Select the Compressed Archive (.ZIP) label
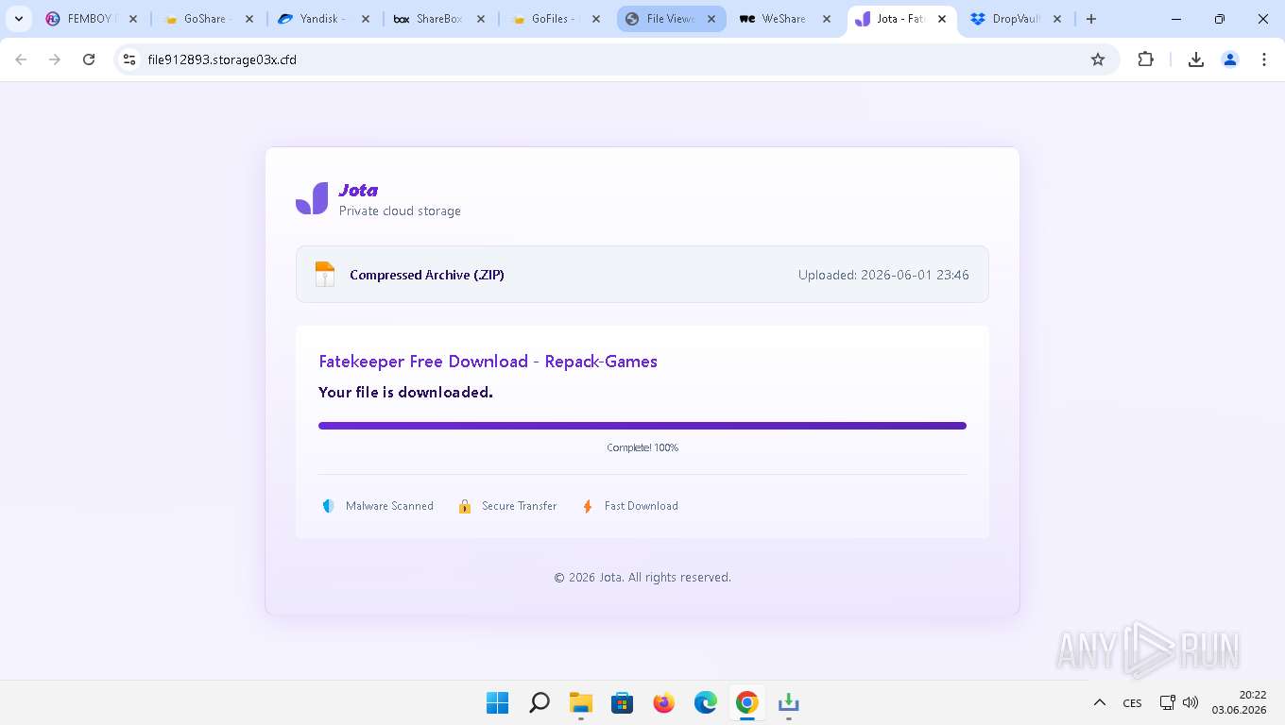 click(427, 275)
